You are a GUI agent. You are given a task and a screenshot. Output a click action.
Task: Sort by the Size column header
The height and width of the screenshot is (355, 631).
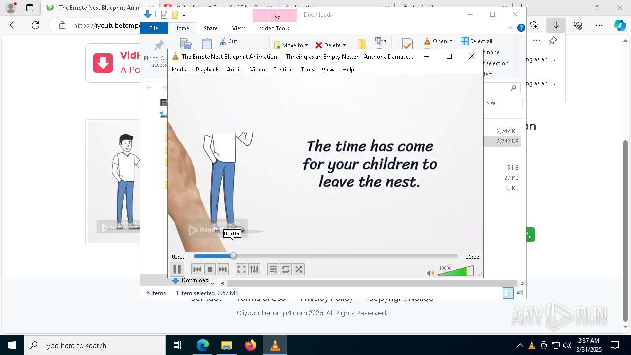click(x=491, y=103)
